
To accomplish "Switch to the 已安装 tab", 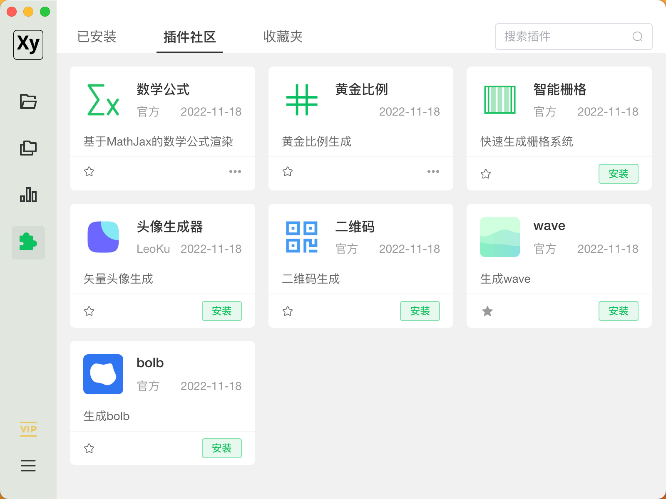I will (96, 37).
